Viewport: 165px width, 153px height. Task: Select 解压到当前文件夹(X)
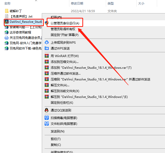pyautogui.click(x=65, y=91)
